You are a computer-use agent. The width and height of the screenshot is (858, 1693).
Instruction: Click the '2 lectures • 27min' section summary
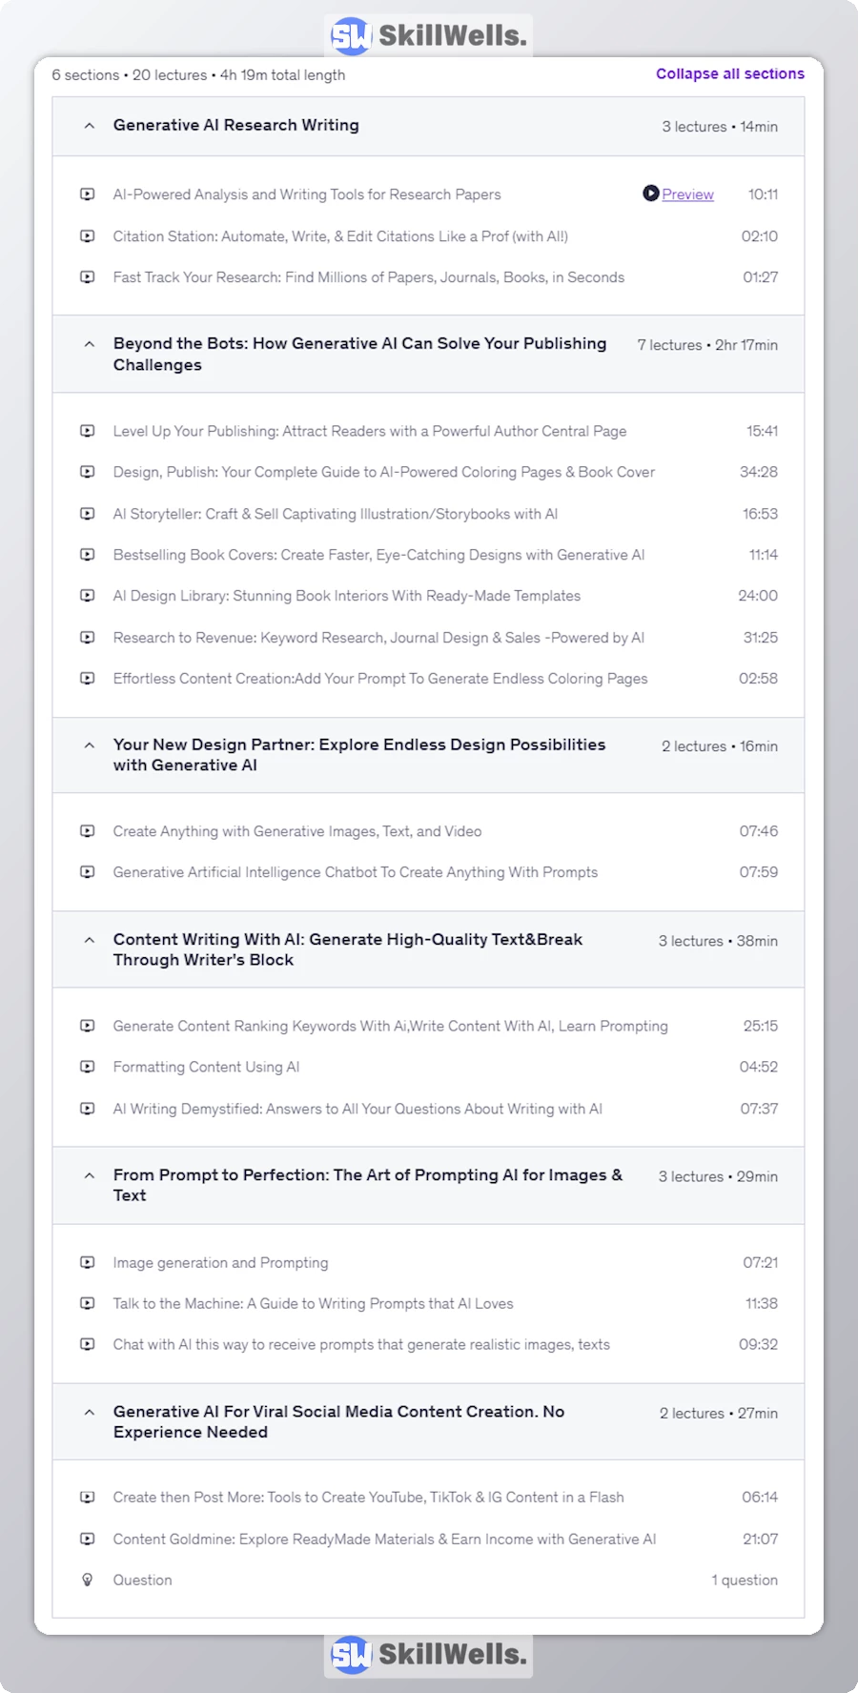pyautogui.click(x=719, y=1413)
